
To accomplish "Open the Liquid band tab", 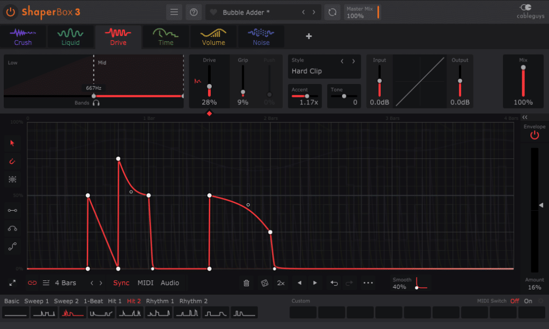I will pos(70,36).
